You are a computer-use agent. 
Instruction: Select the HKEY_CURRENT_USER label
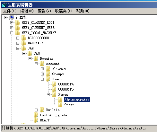[38, 28]
